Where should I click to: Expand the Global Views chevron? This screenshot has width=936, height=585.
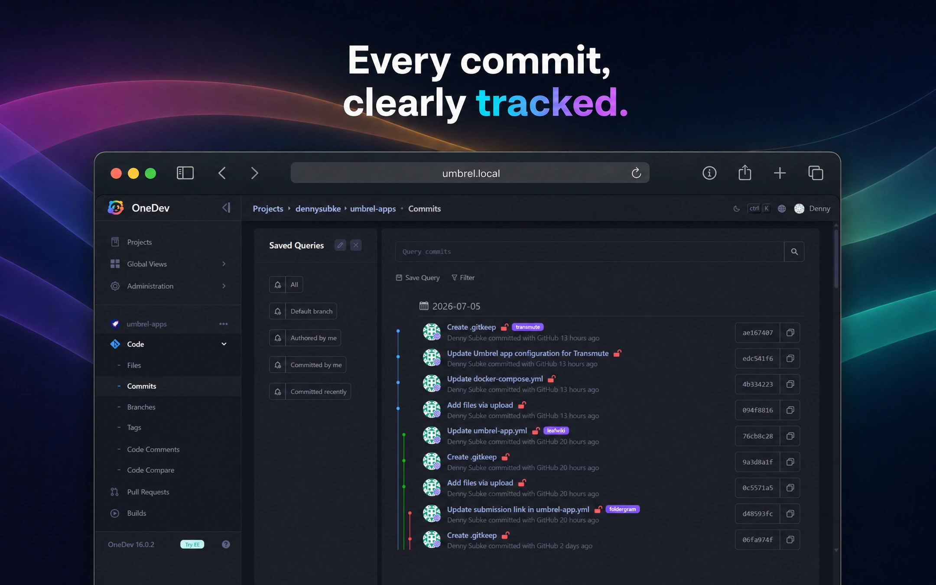(x=224, y=264)
